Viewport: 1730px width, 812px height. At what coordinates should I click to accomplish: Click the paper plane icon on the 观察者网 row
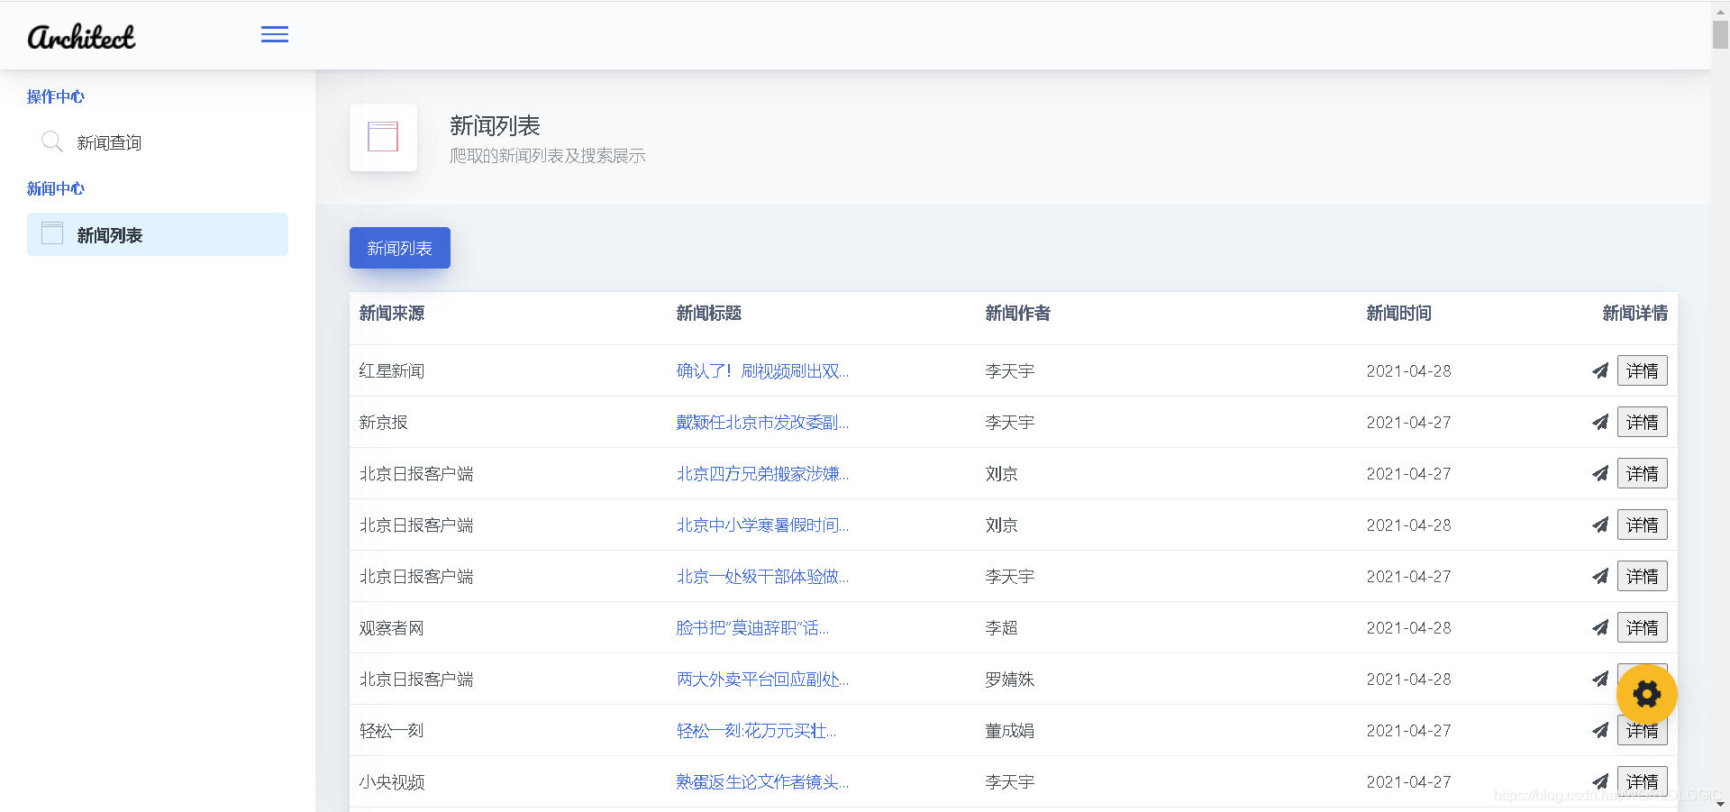pos(1600,627)
